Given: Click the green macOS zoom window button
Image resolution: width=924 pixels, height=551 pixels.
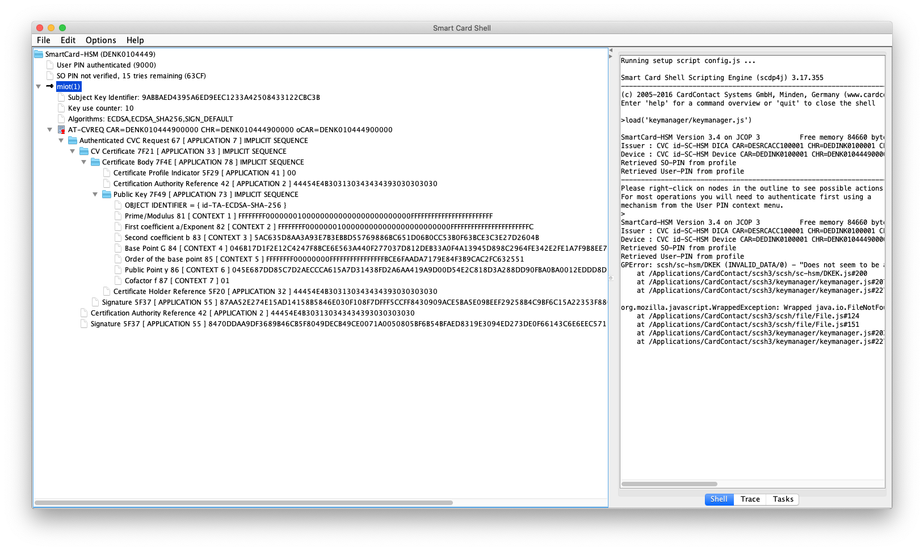Looking at the screenshot, I should click(62, 28).
